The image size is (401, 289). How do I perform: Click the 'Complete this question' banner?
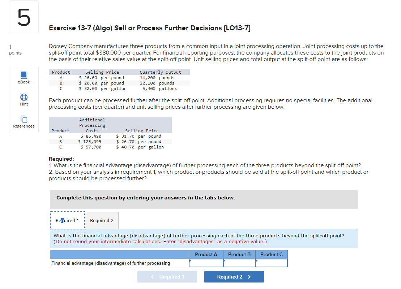coord(203,199)
